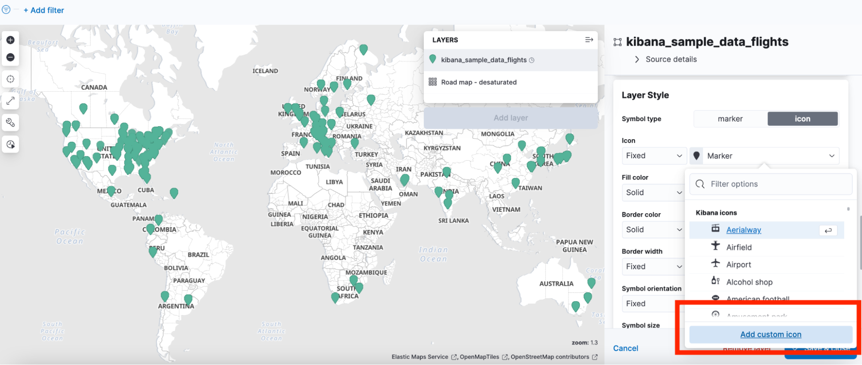Toggle the map full screen expand icon
862x365 pixels.
(10, 101)
